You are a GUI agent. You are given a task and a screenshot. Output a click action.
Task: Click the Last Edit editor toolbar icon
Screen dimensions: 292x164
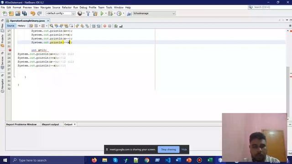point(31,26)
